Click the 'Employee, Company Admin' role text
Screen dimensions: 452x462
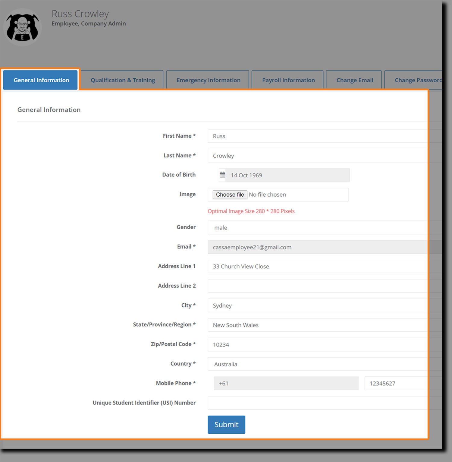tap(89, 24)
